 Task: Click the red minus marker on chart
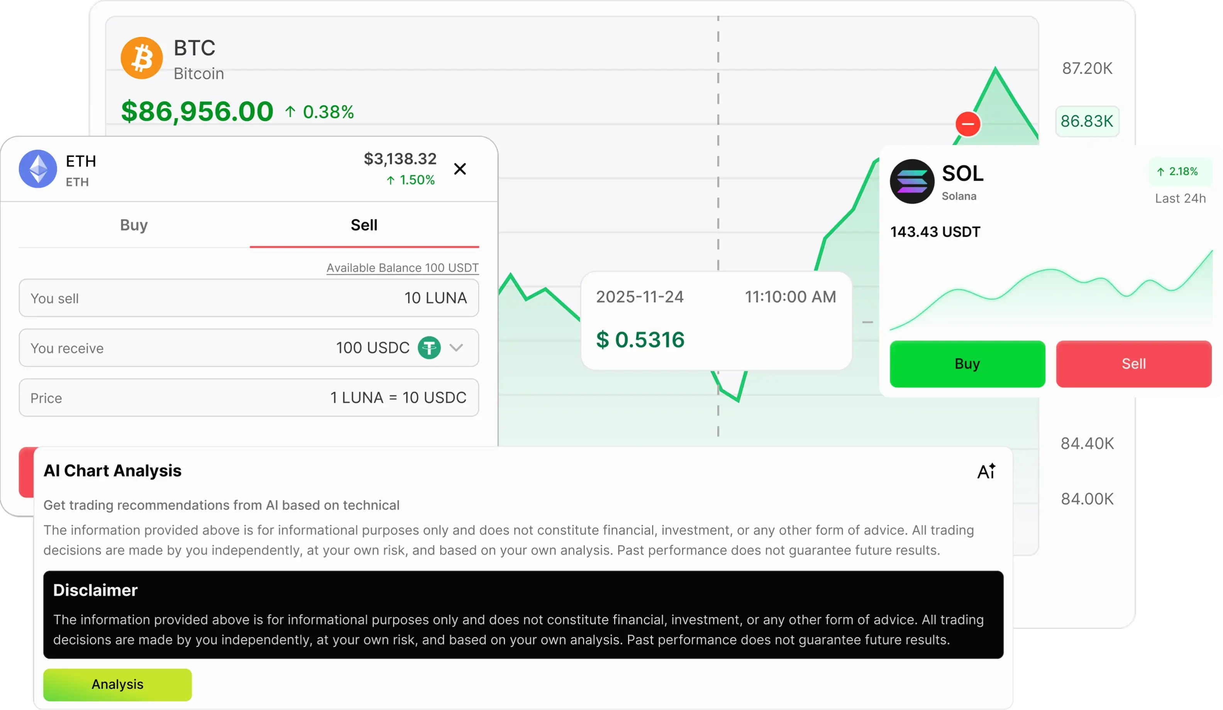pos(968,124)
